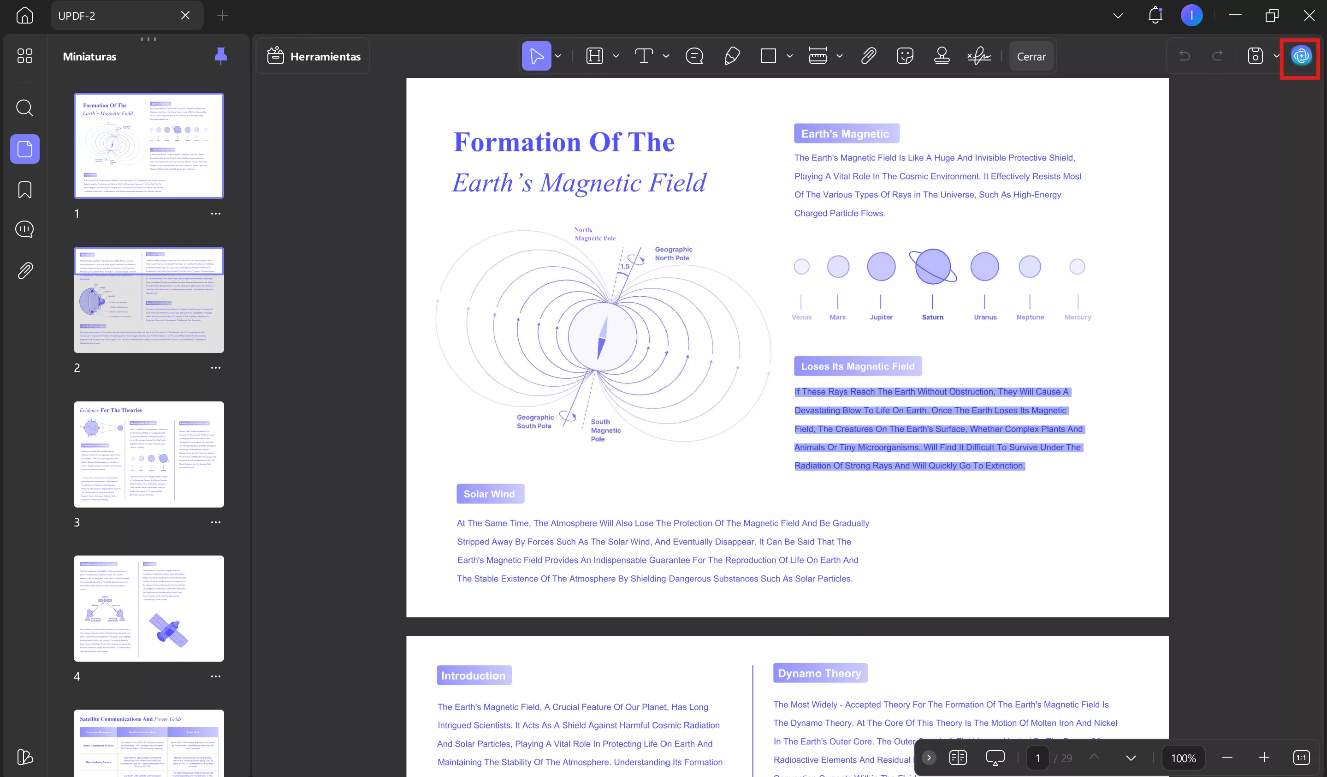Image resolution: width=1327 pixels, height=777 pixels.
Task: Open more options for thumbnail 4
Action: [x=215, y=676]
